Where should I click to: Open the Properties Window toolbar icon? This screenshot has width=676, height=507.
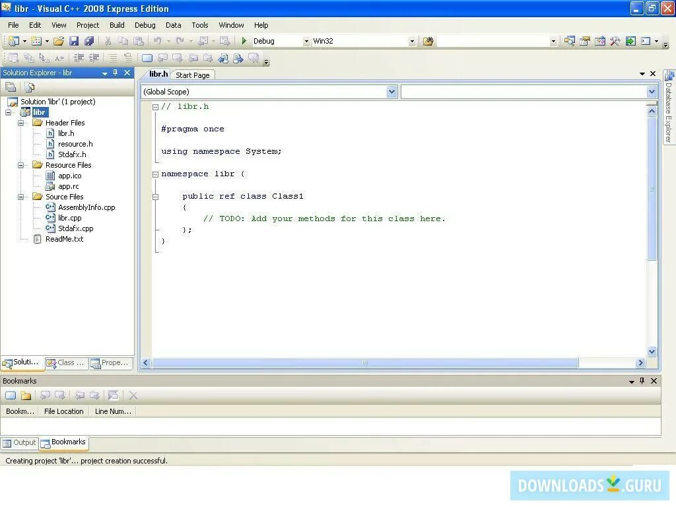tap(585, 41)
